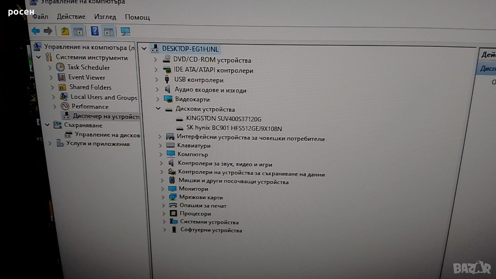496x279 pixels.
Task: Click the blue Help question mark icon
Action: coord(95,31)
